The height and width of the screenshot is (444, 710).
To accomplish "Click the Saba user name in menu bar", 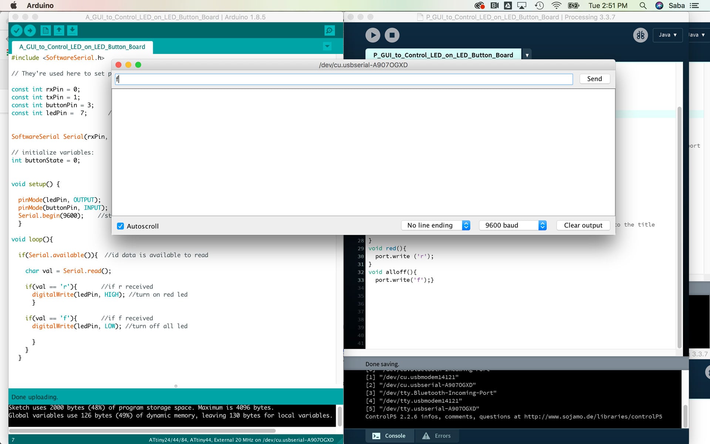I will click(677, 6).
